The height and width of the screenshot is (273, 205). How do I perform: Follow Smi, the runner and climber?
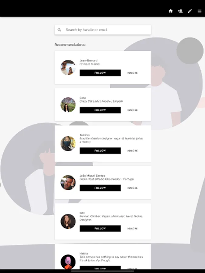coord(100,228)
